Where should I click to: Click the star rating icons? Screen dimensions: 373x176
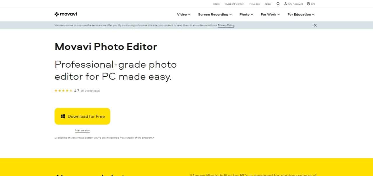pyautogui.click(x=63, y=91)
